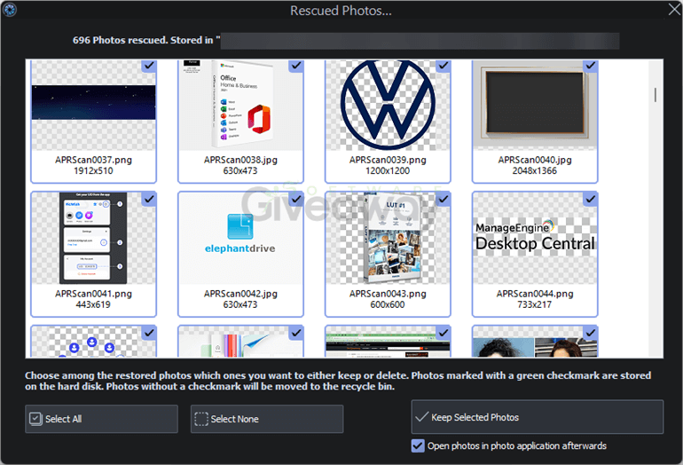
Task: Toggle checkmark on APRScan0043.png
Action: tap(444, 199)
